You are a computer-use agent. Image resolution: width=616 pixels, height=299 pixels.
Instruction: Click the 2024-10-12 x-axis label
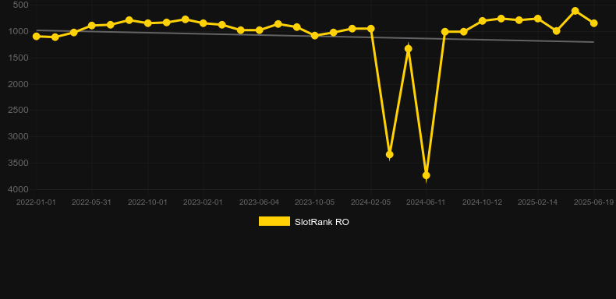point(483,202)
